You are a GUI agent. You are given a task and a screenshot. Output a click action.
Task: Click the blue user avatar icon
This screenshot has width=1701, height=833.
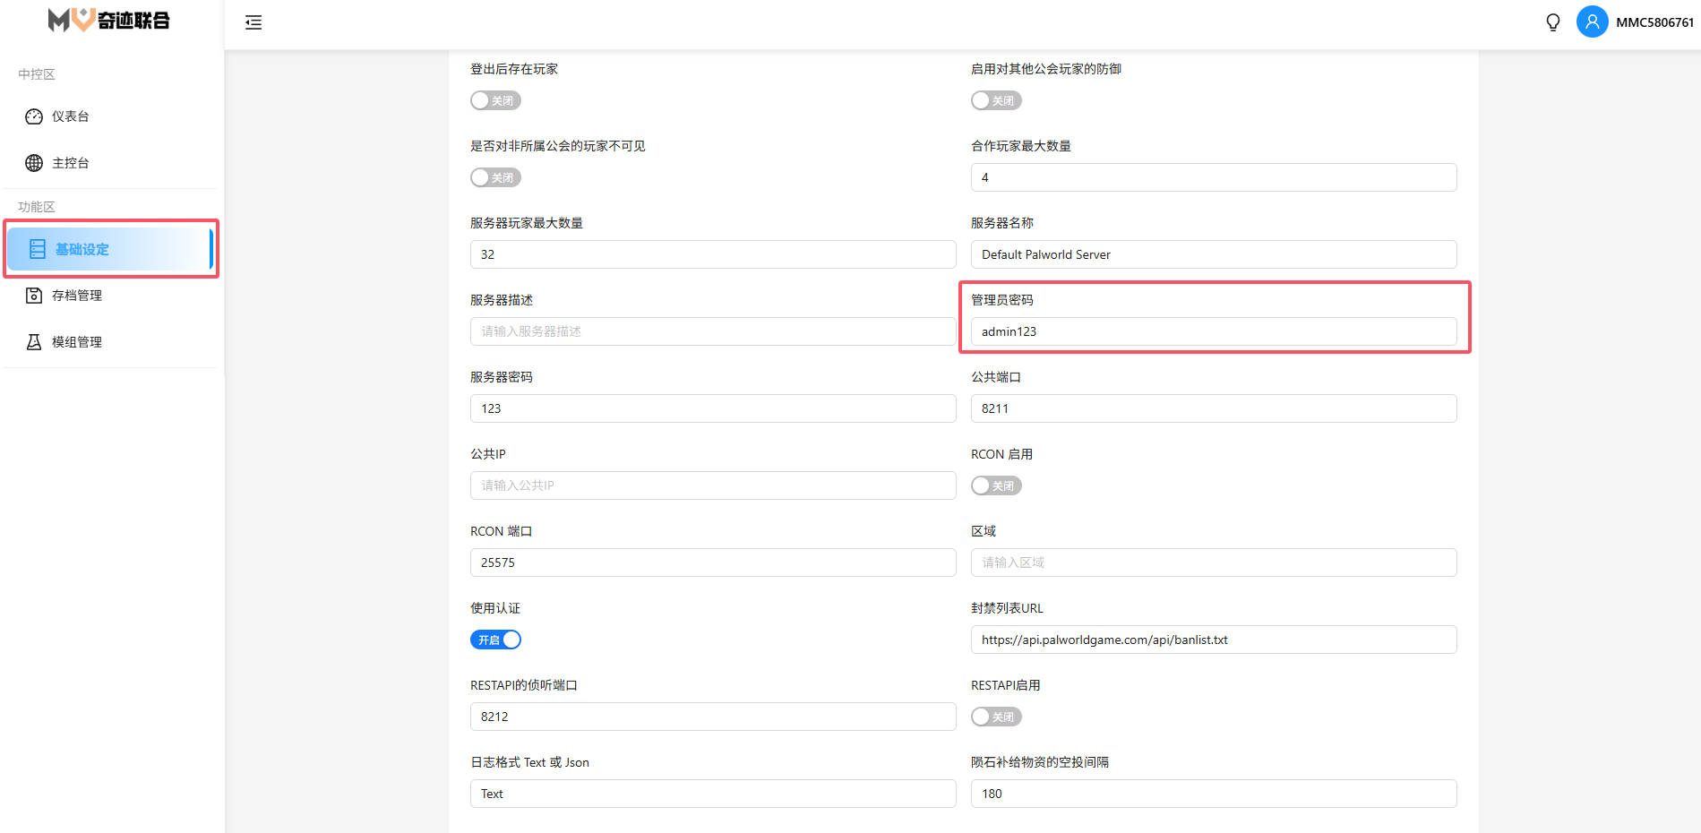pyautogui.click(x=1592, y=21)
